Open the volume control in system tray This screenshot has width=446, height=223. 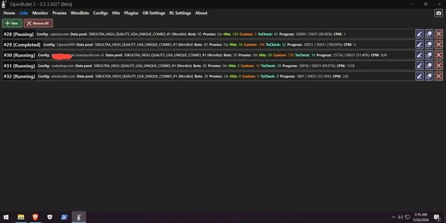pos(400,217)
